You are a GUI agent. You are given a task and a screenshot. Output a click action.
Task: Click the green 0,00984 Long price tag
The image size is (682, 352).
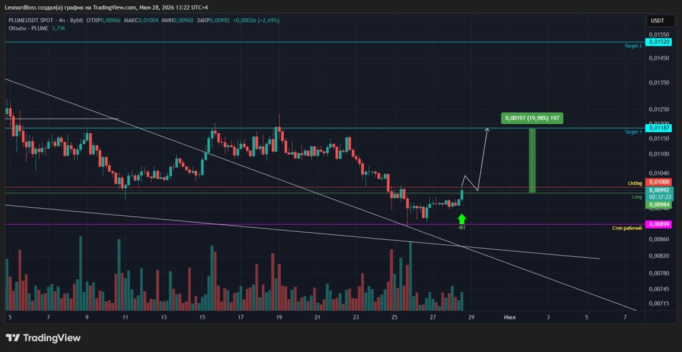(x=660, y=204)
